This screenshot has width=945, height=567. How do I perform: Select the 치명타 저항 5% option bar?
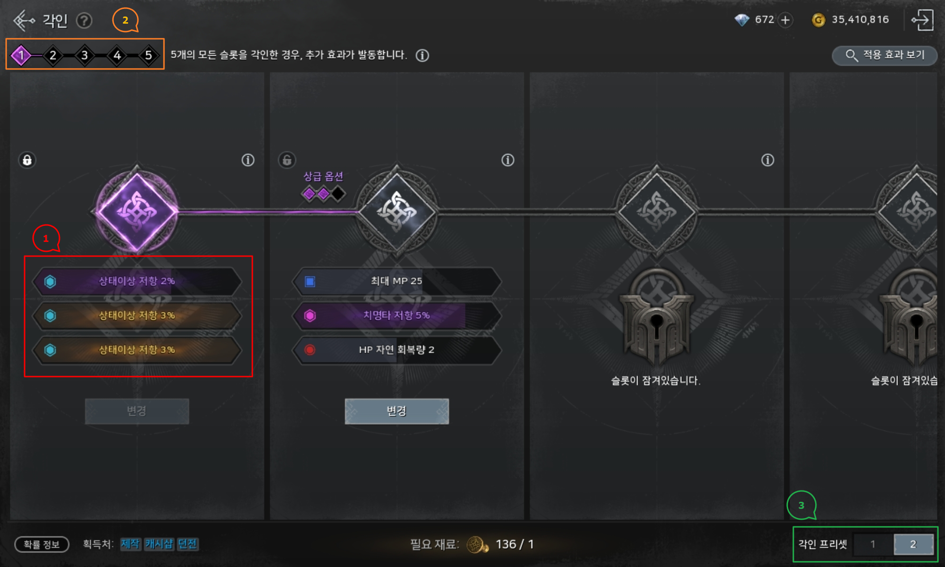point(396,316)
